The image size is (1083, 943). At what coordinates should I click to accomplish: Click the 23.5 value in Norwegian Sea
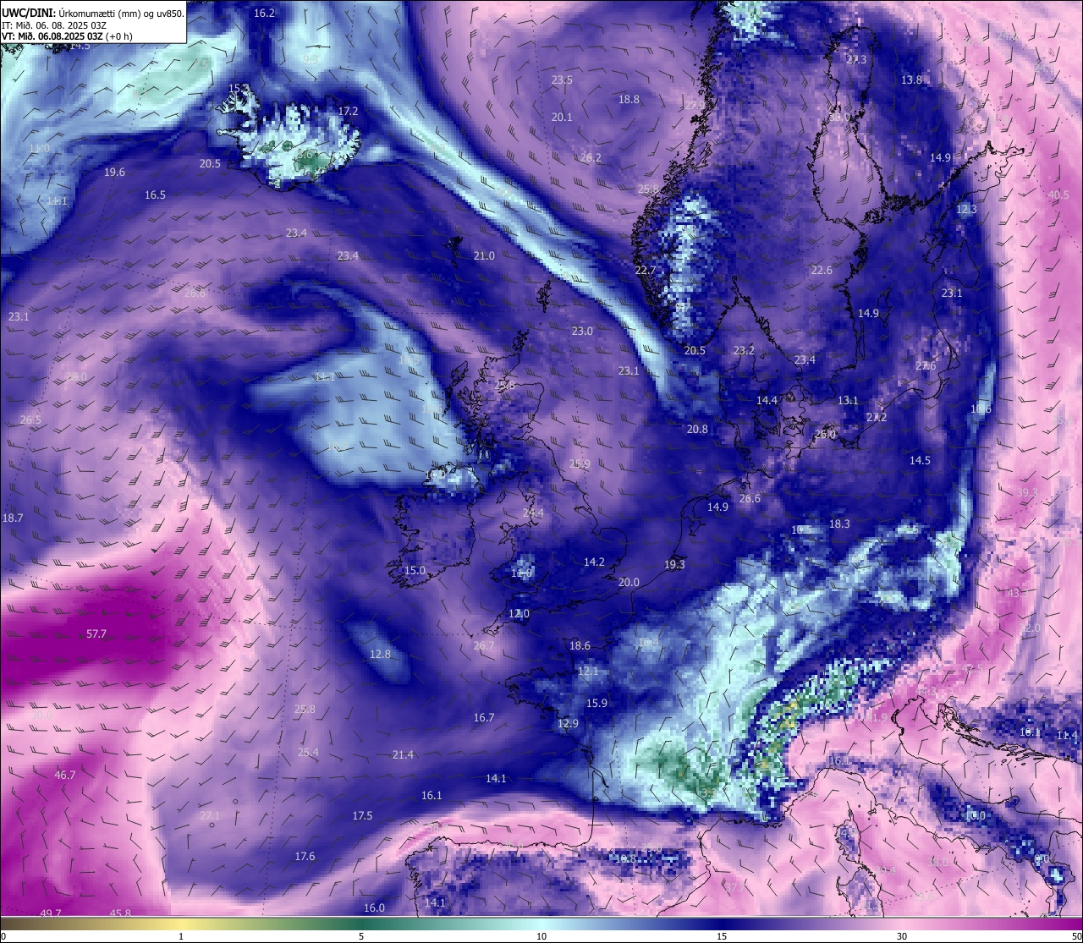click(x=562, y=80)
